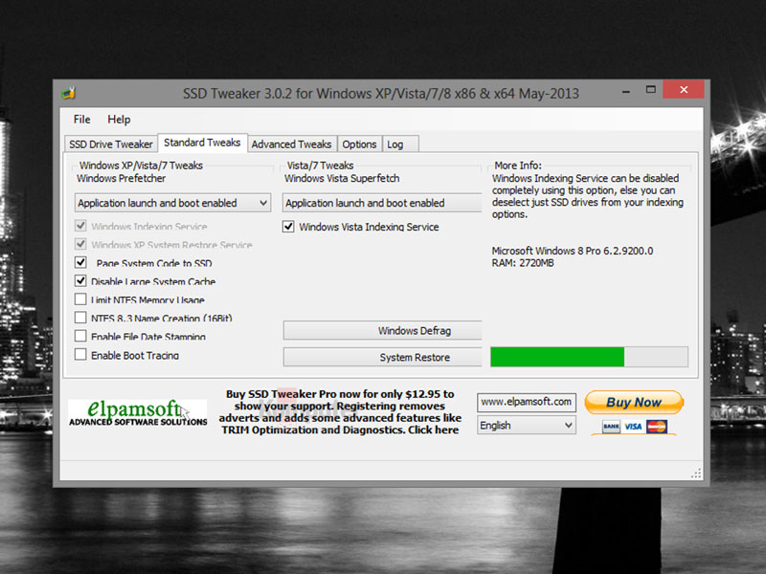Viewport: 766px width, 574px height.
Task: Open the English language dropdown
Action: coord(527,425)
